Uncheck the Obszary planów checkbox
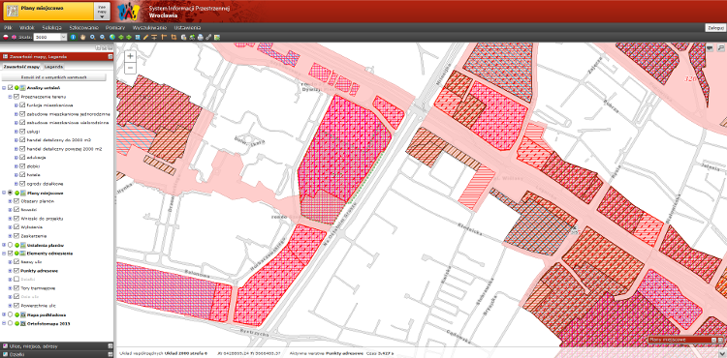727x358 pixels. click(x=16, y=201)
